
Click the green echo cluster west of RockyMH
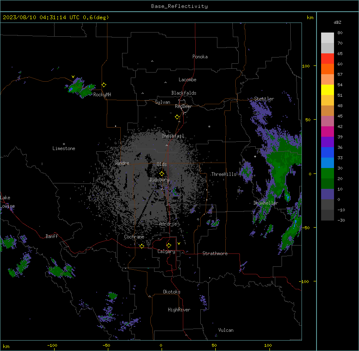click(x=81, y=88)
